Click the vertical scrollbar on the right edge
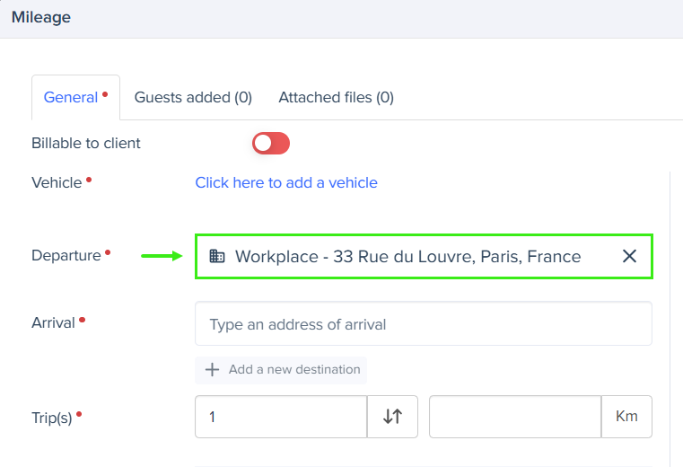 click(670, 319)
